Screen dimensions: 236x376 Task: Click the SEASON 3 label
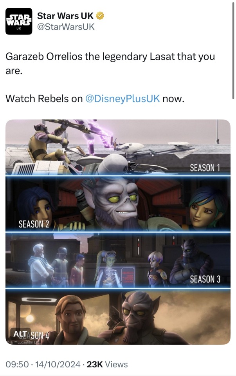(205, 279)
